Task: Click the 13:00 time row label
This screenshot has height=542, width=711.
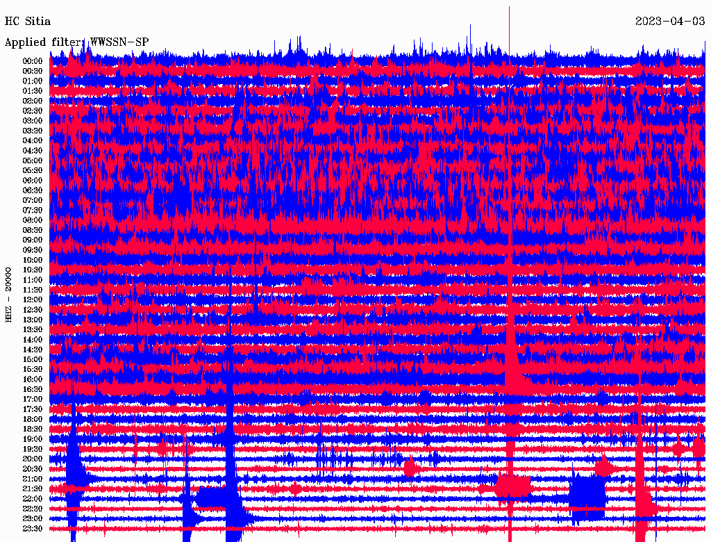Action: tap(33, 320)
